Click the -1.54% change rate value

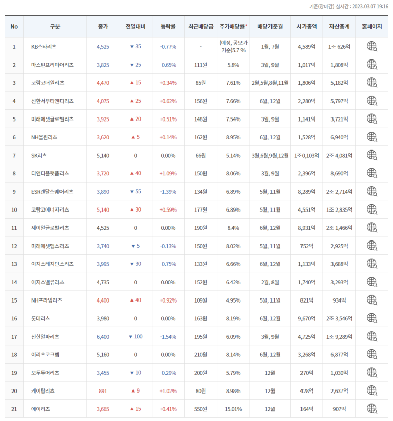[168, 337]
